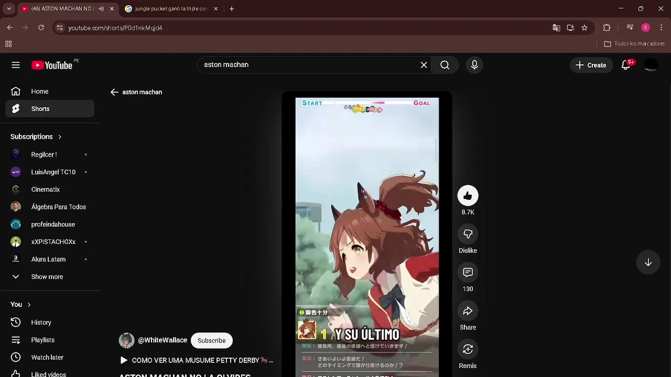The image size is (671, 377).
Task: Open the Create button
Action: tap(591, 65)
